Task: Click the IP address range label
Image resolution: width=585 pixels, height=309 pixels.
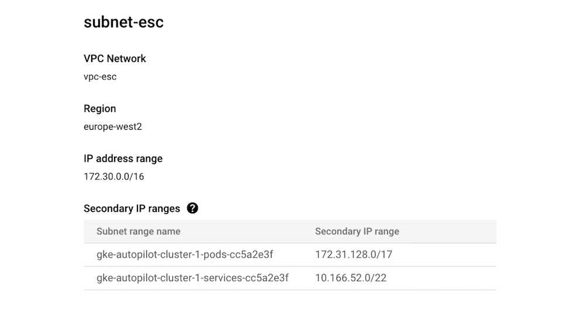Action: tap(123, 158)
